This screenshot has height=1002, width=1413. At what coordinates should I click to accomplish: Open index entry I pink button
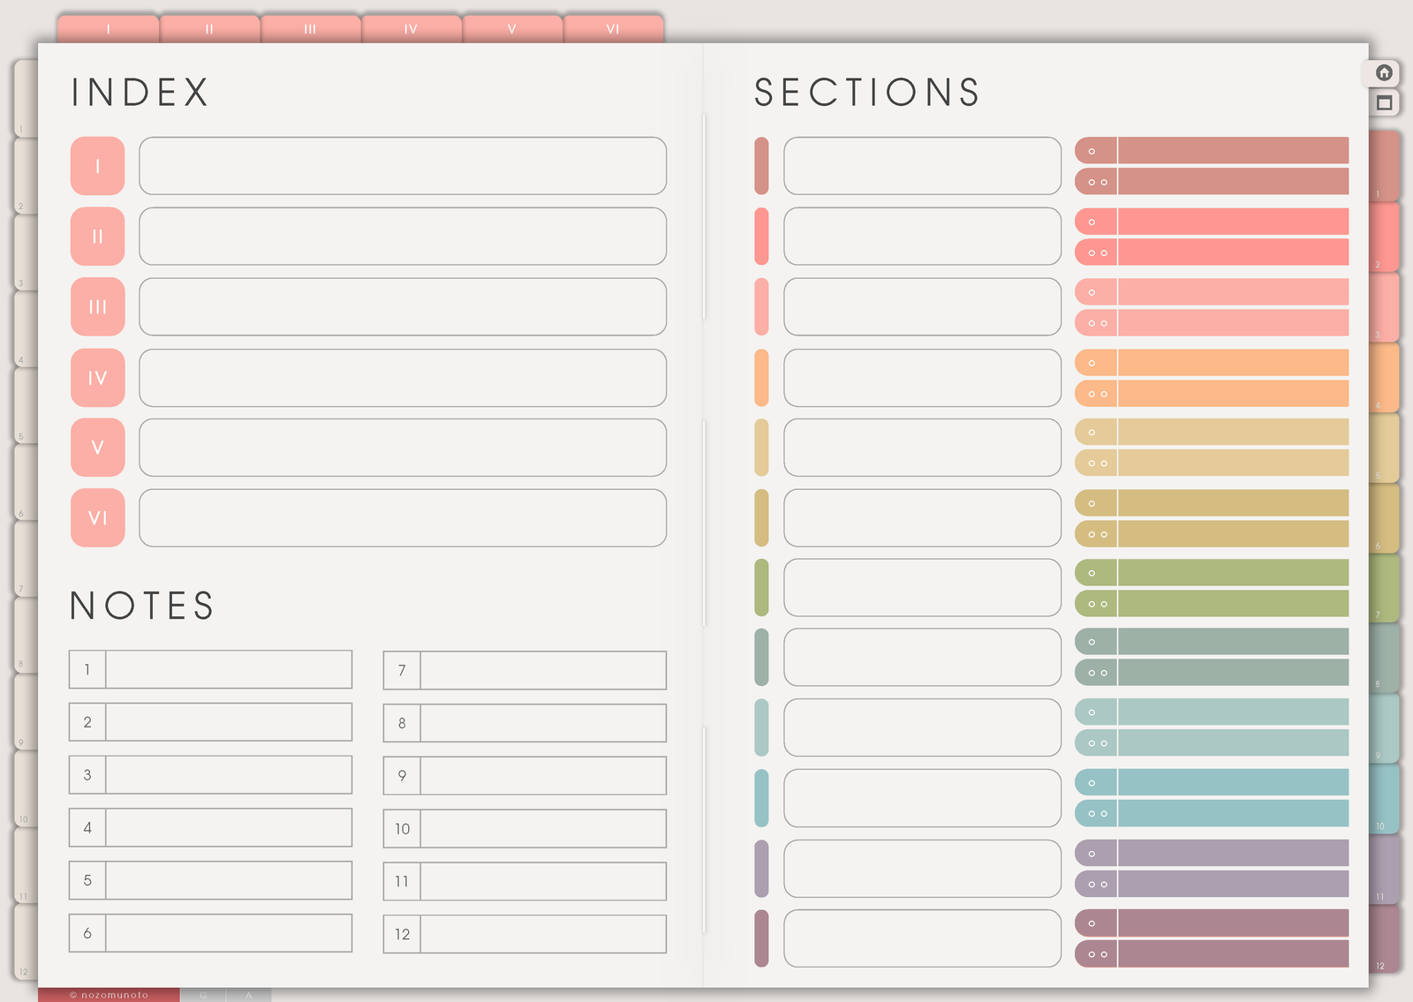(x=97, y=166)
